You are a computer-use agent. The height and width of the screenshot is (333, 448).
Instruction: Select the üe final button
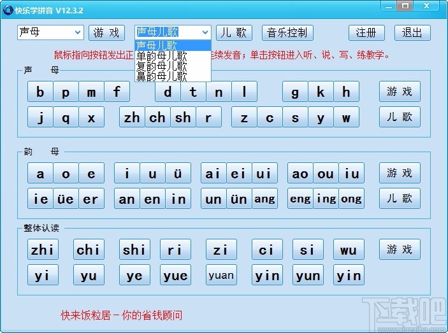pyautogui.click(x=66, y=198)
